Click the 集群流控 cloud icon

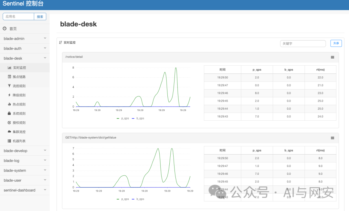(x=9, y=131)
